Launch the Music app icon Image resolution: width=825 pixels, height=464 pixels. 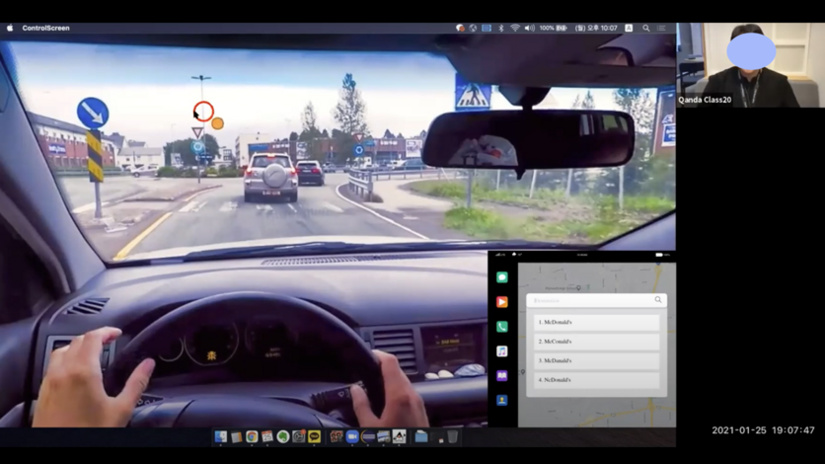pyautogui.click(x=501, y=351)
